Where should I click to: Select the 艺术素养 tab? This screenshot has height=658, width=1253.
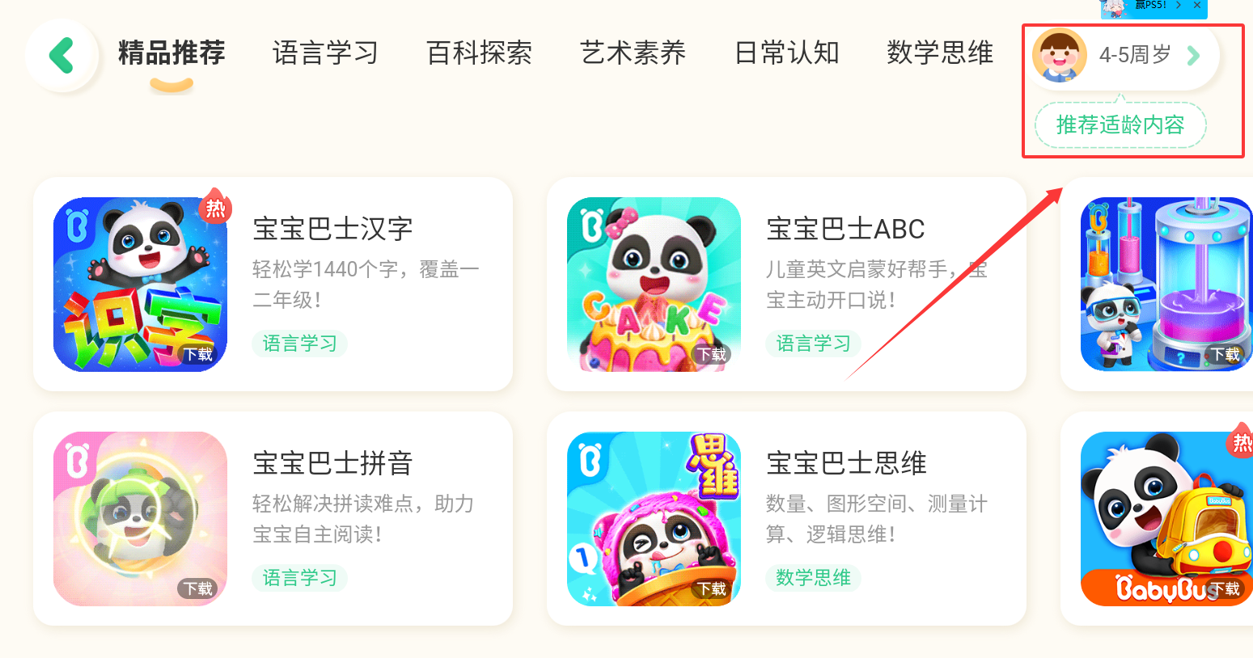click(633, 53)
